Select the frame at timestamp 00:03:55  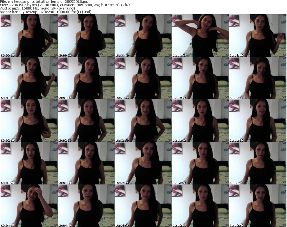pyautogui.click(x=143, y=163)
